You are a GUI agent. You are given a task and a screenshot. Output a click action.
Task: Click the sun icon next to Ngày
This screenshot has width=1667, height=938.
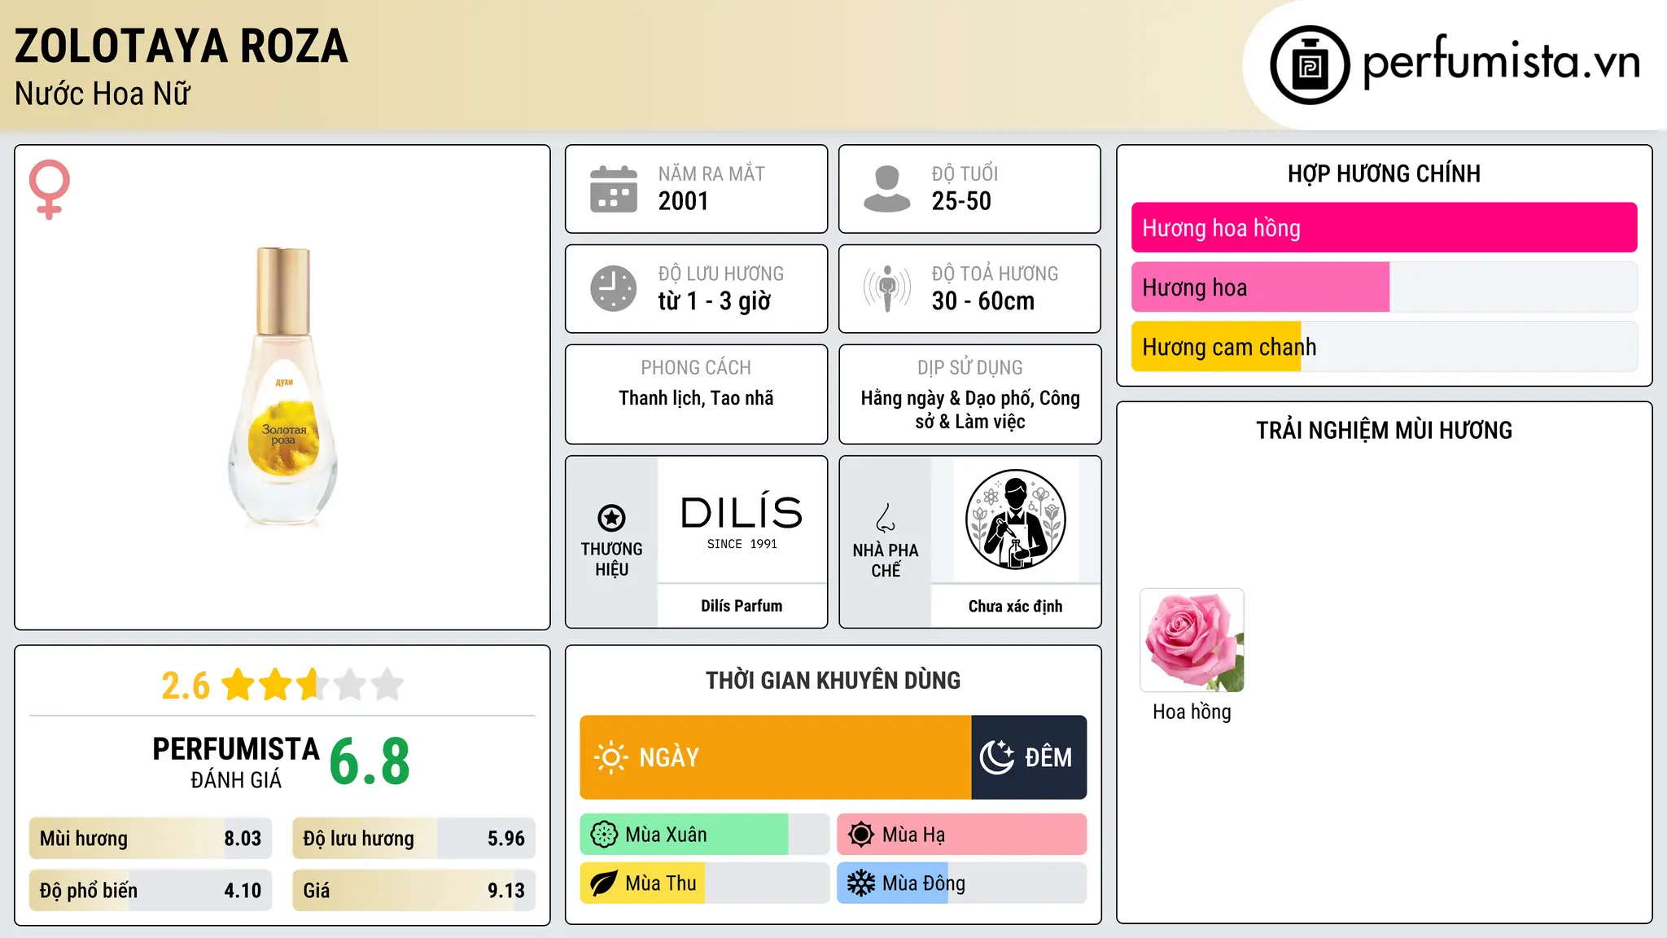[x=610, y=757]
